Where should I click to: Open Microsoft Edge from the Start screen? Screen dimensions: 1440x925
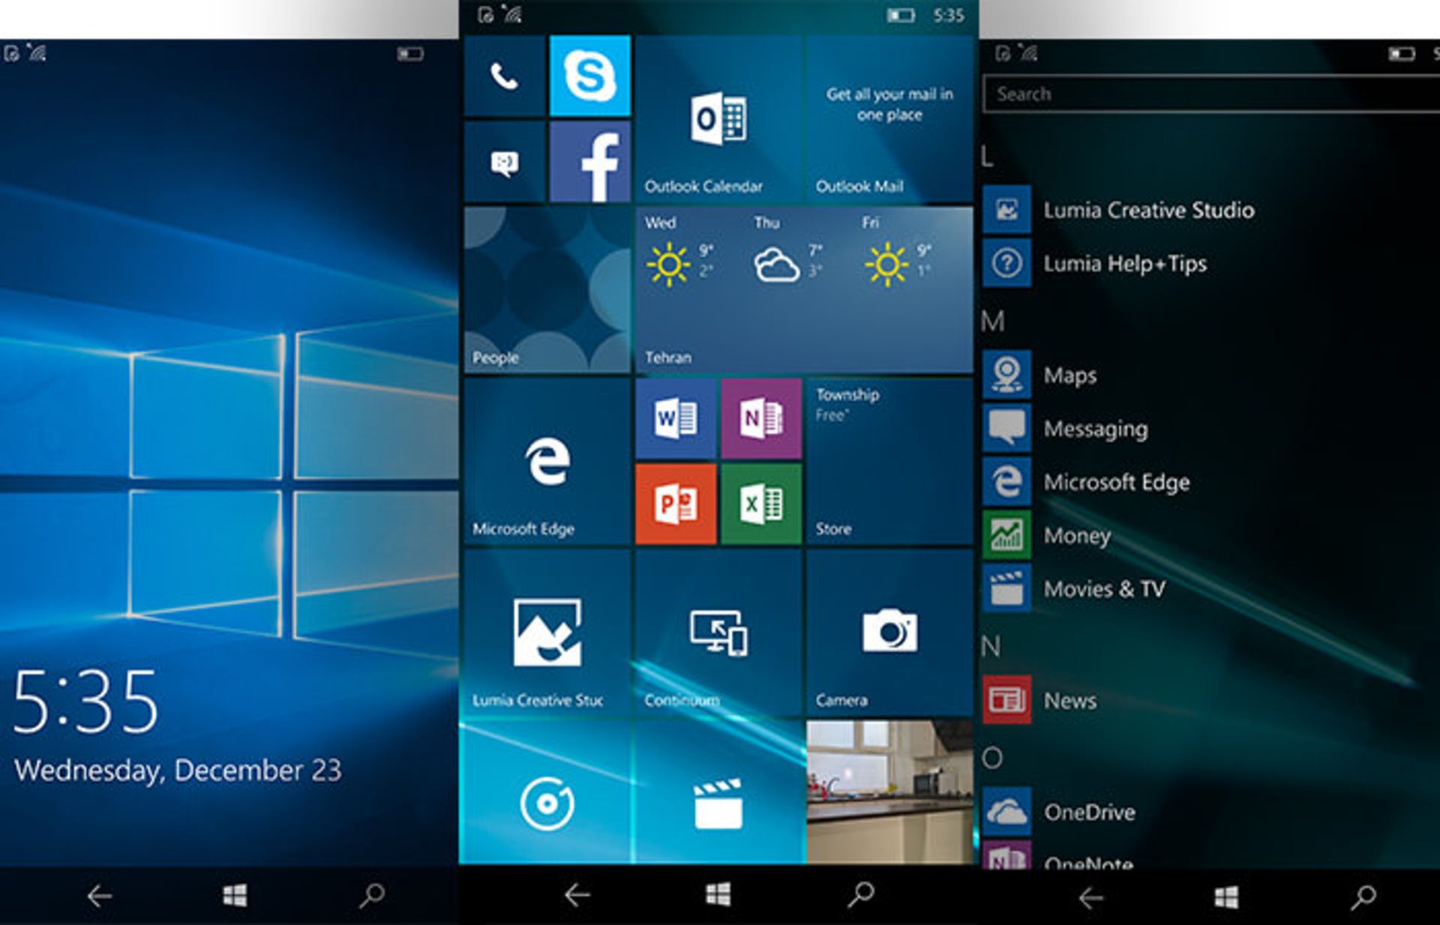[546, 461]
